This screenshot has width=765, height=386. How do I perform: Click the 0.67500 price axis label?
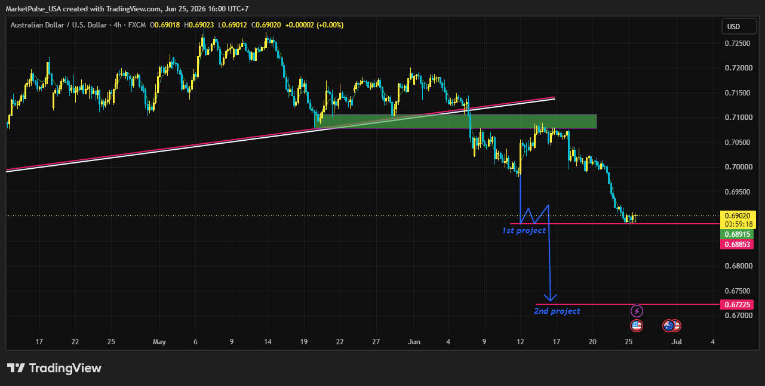coord(738,291)
